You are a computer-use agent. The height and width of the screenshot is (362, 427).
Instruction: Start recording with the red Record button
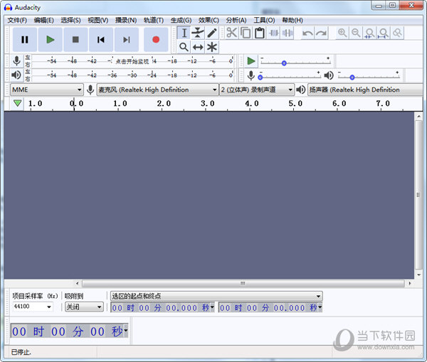pyautogui.click(x=156, y=40)
